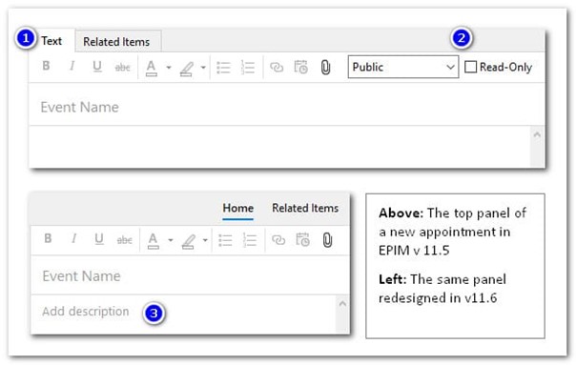Image resolution: width=576 pixels, height=365 pixels.
Task: Open highlight color dropdown arrow in top panel
Action: coord(203,68)
